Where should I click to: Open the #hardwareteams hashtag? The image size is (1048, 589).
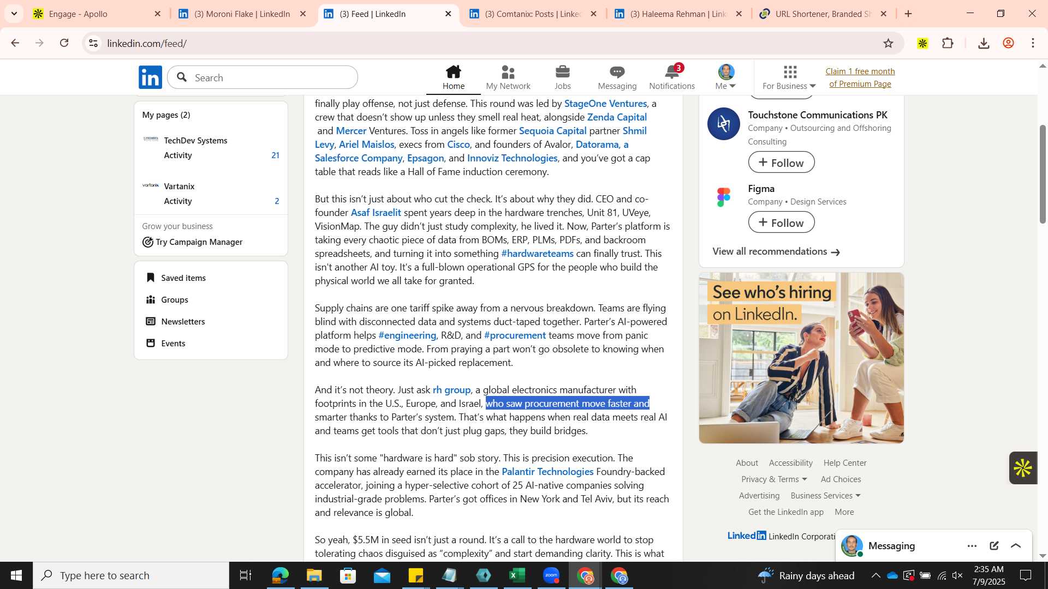point(537,253)
